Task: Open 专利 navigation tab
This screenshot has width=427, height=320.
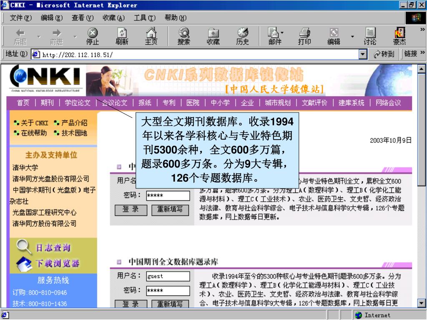Action: [x=169, y=102]
